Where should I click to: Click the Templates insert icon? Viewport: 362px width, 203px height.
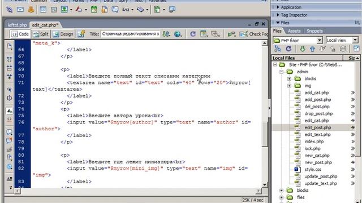[157, 10]
